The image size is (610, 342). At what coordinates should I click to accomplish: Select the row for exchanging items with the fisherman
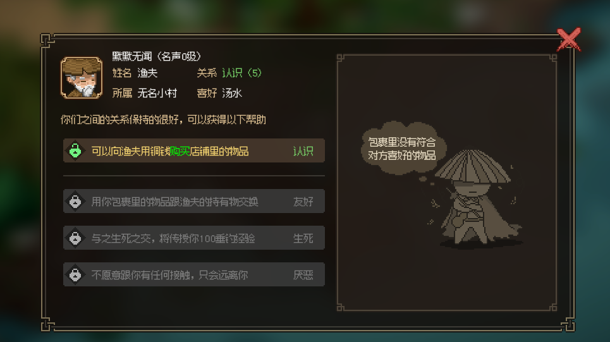point(193,201)
